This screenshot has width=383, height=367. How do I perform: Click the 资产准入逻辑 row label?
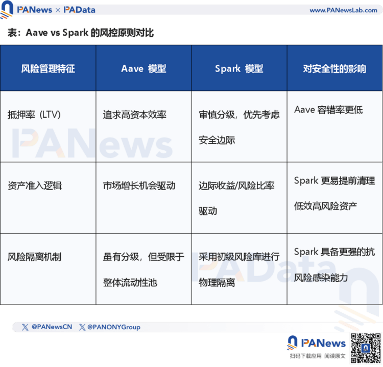pos(34,186)
